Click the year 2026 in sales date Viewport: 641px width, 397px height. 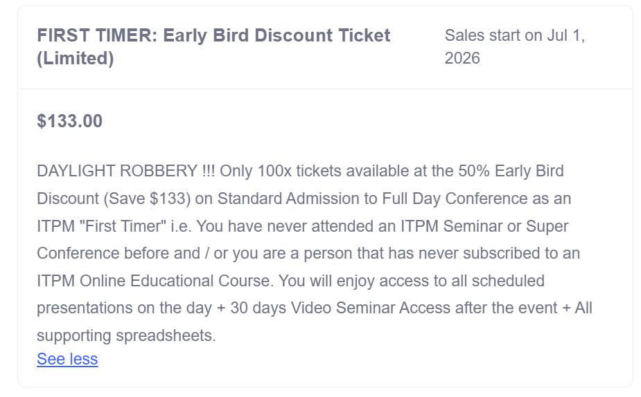pos(462,58)
